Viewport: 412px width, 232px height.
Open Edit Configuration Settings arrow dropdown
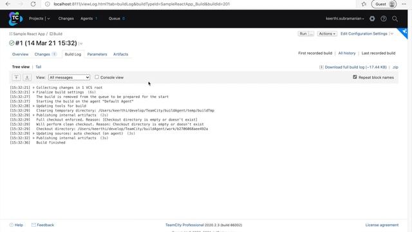pos(392,34)
